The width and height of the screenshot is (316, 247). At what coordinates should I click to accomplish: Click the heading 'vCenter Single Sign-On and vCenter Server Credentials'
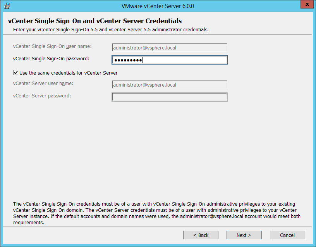tap(95, 21)
